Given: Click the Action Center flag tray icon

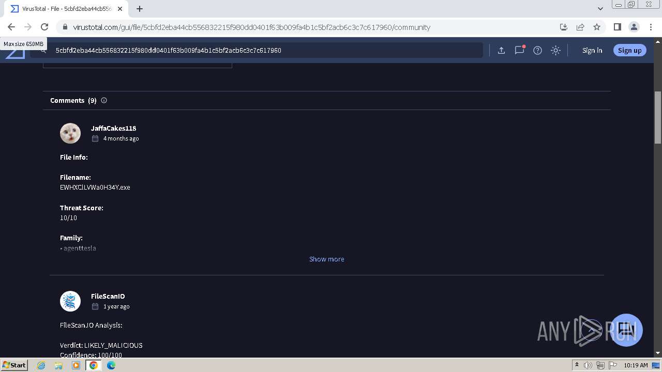Looking at the screenshot, I should [613, 365].
